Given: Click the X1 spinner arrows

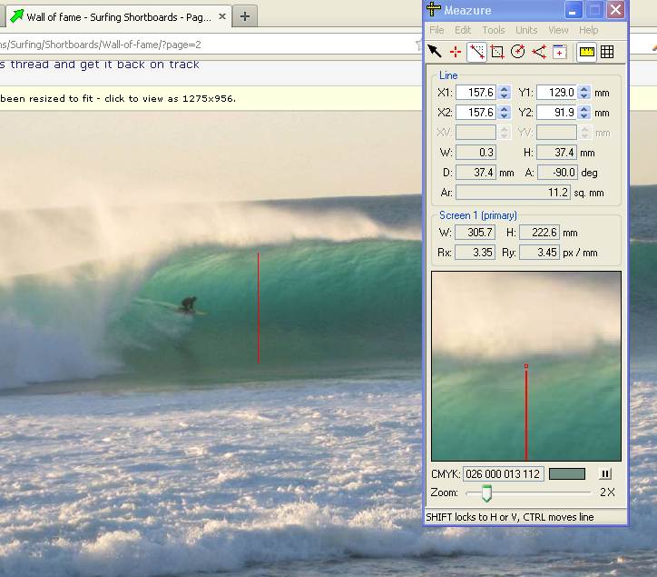Looking at the screenshot, I should coord(505,93).
